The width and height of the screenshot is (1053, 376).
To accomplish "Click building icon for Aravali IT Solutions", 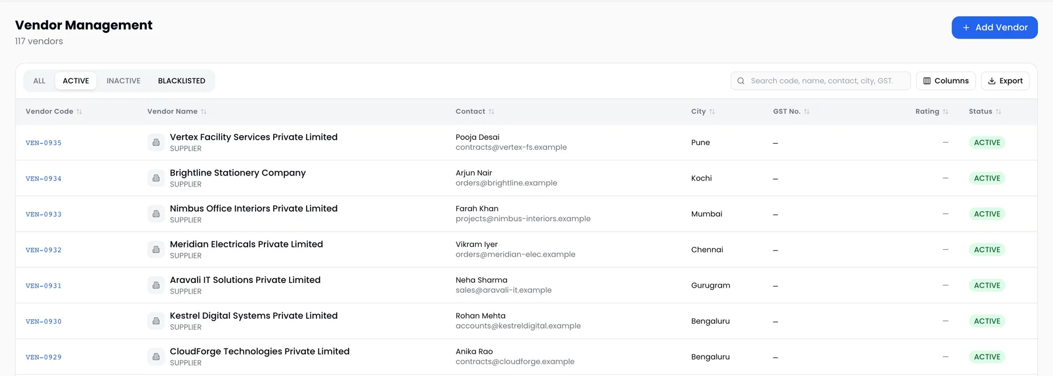I will pyautogui.click(x=156, y=285).
